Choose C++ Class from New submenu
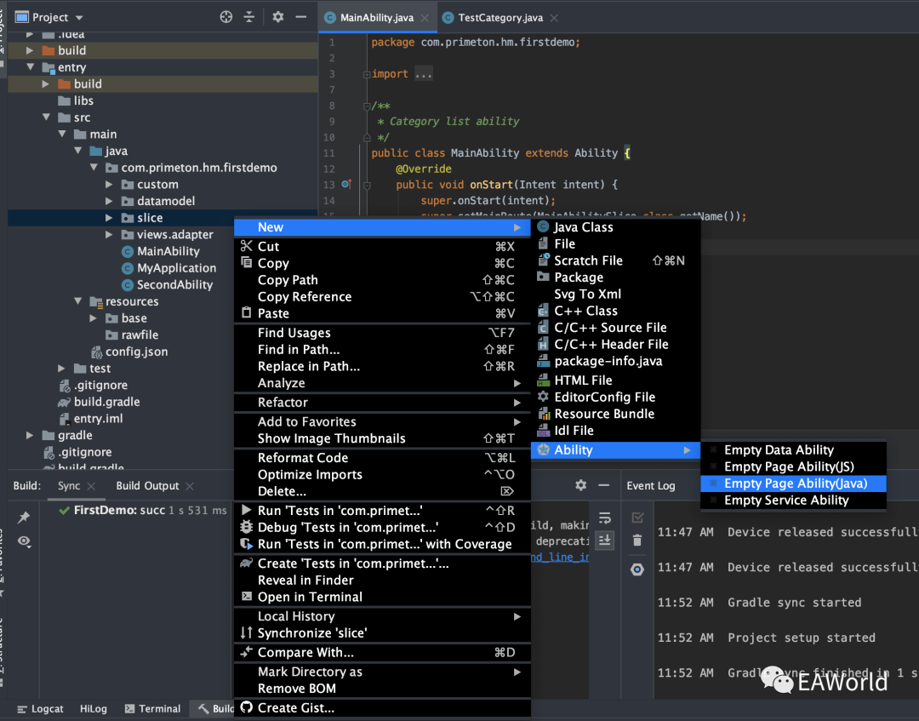919x721 pixels. pos(615,311)
